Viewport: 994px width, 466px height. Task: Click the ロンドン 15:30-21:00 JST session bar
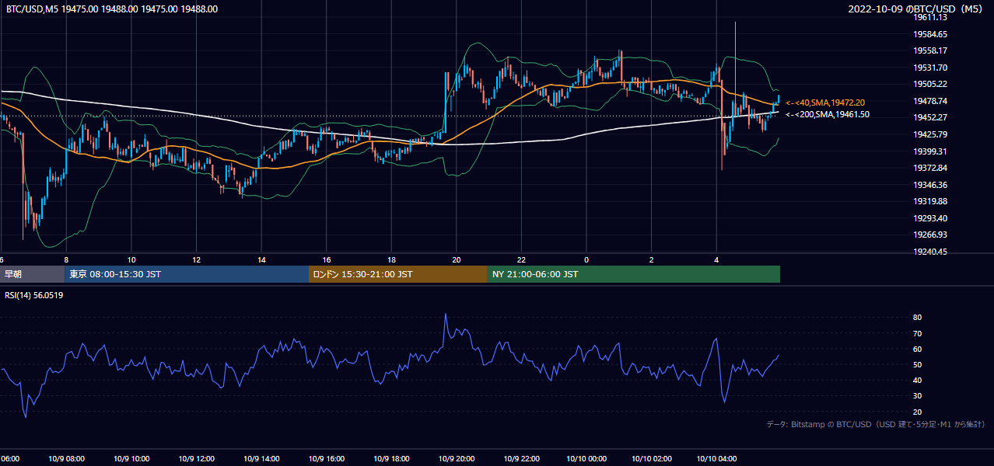point(398,274)
